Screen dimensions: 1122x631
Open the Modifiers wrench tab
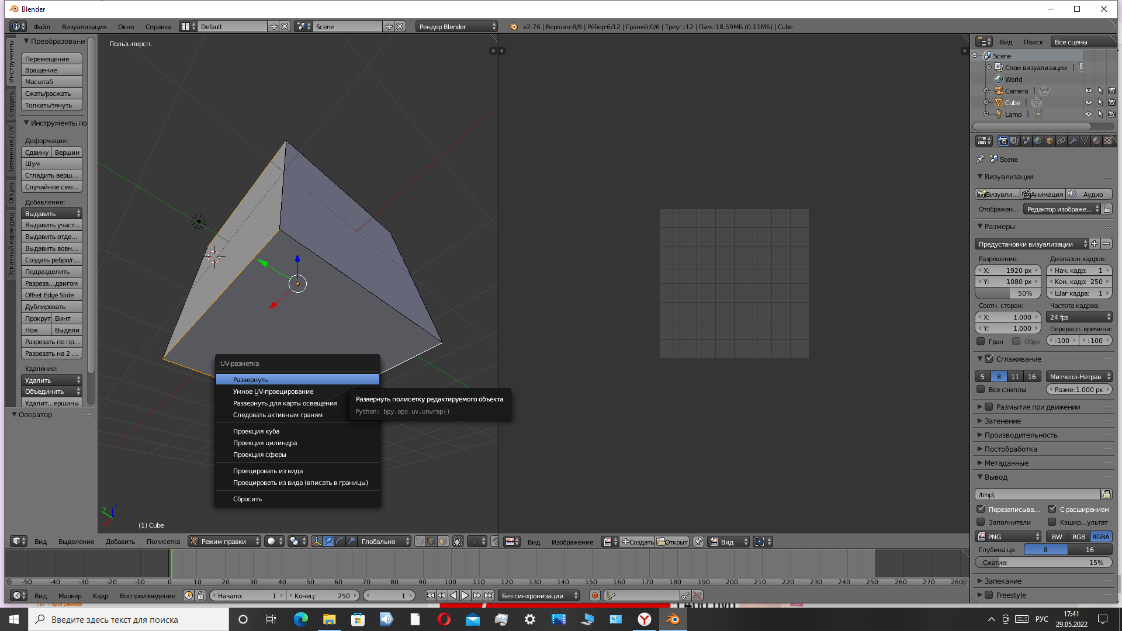tap(1073, 141)
